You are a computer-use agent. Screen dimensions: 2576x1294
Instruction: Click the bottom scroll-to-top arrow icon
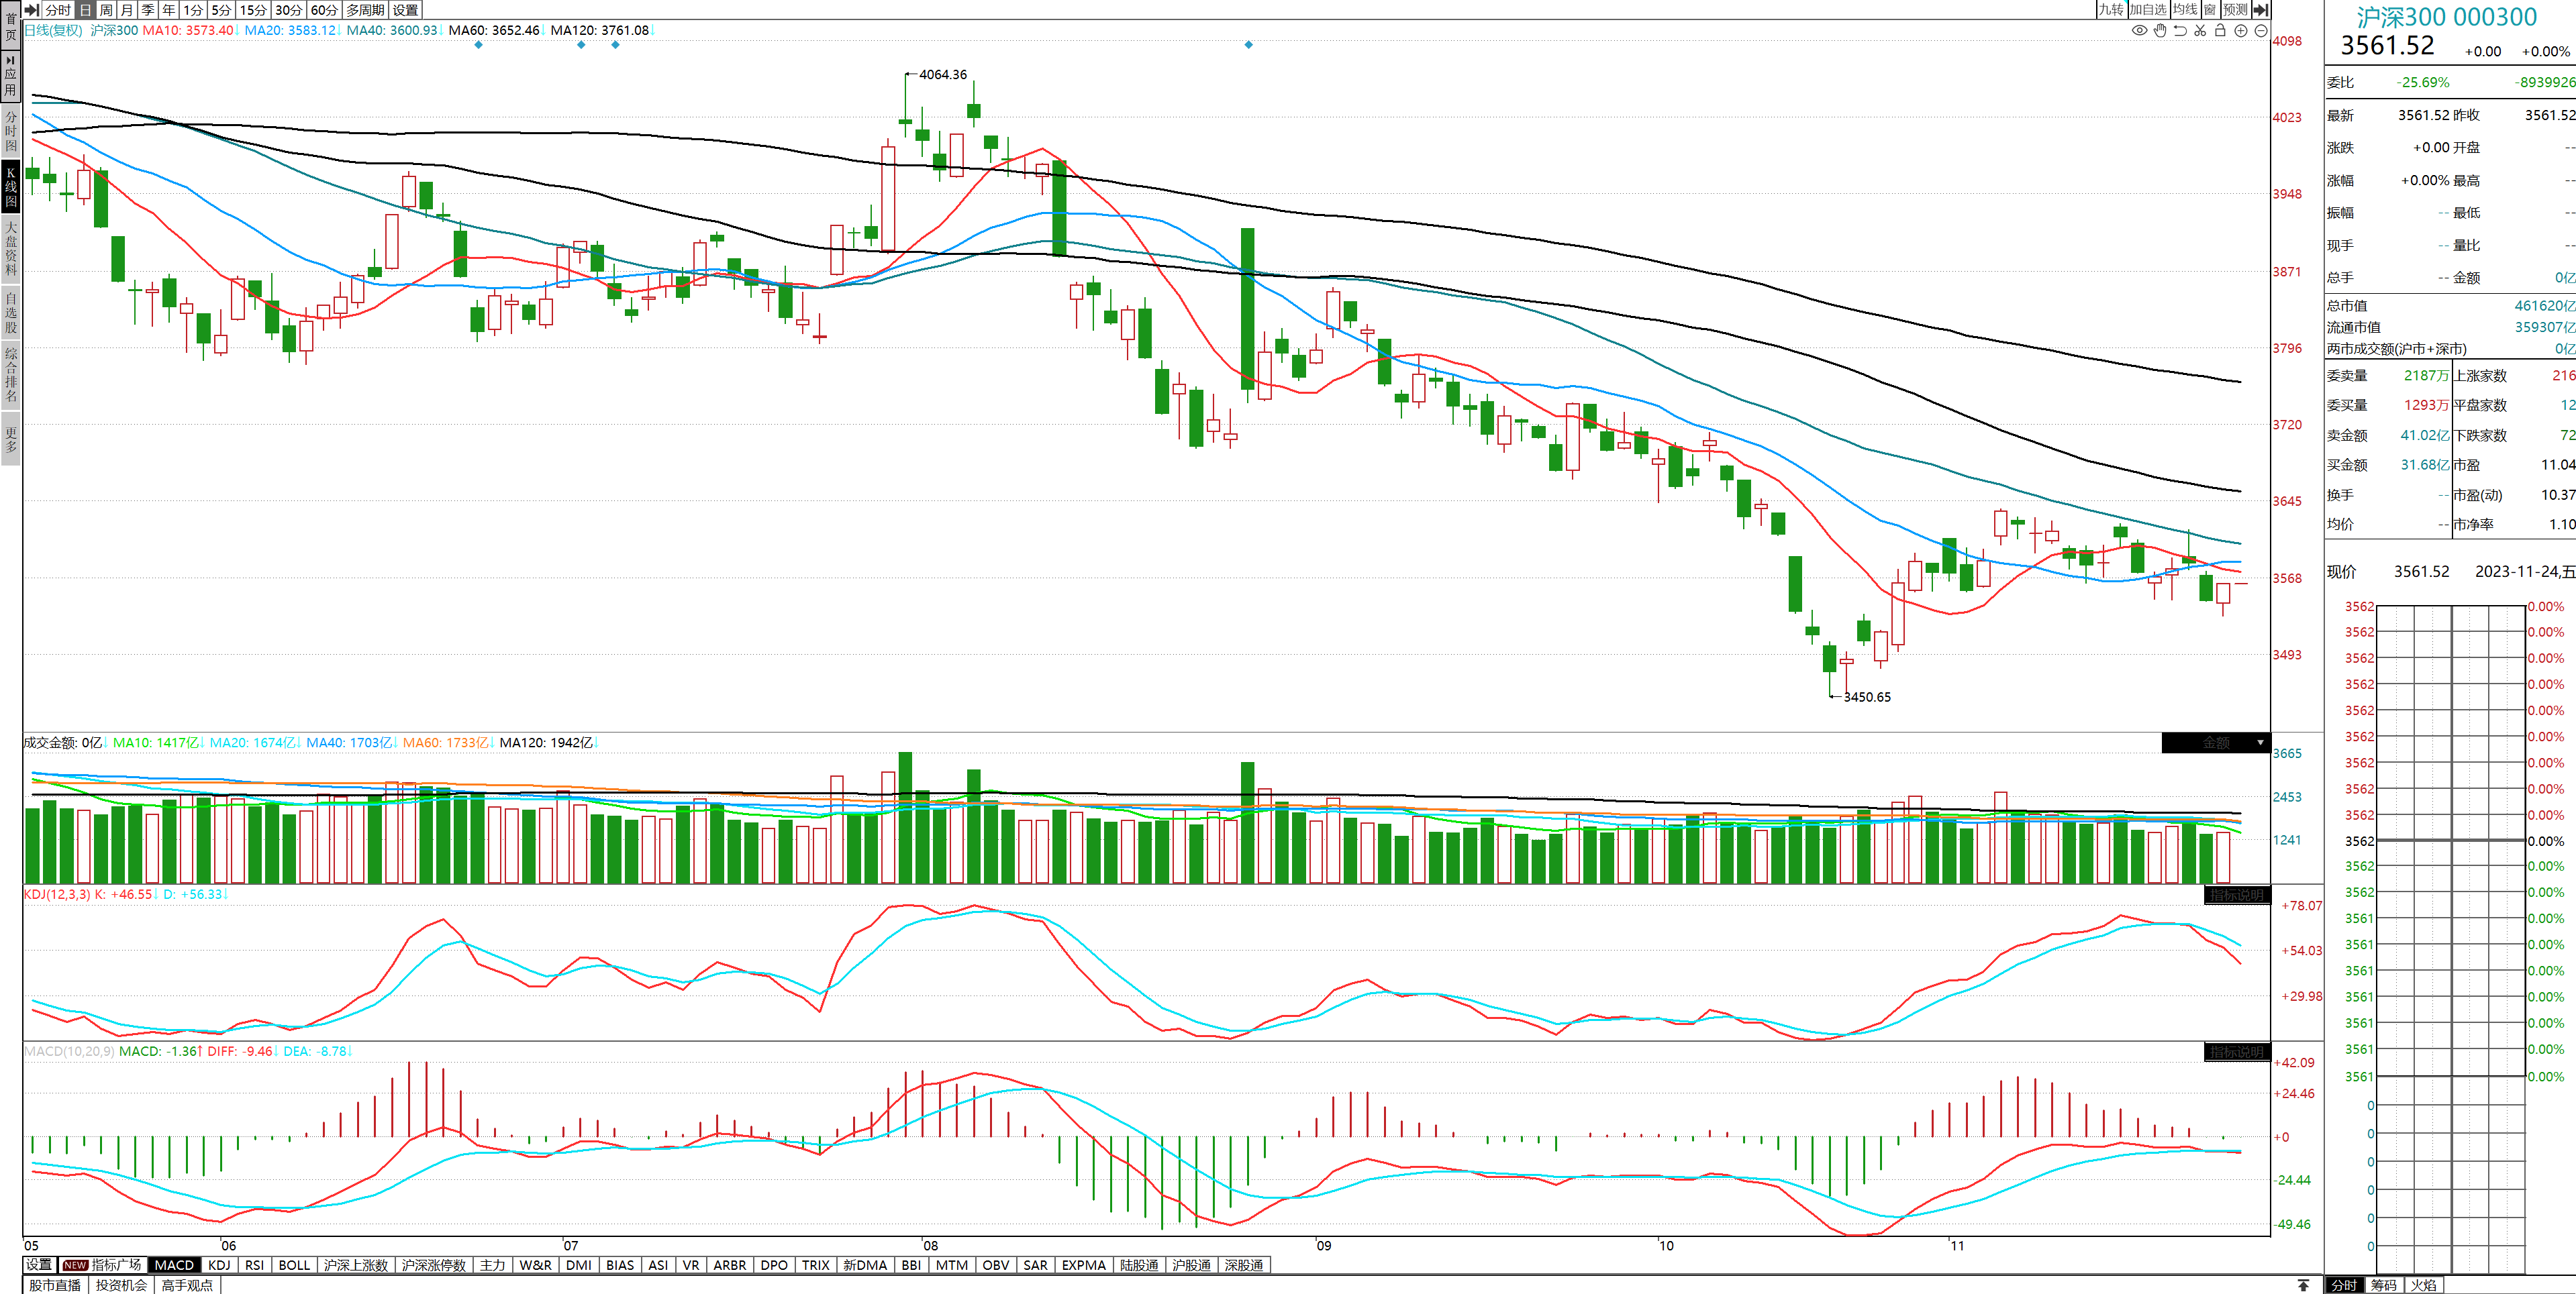tap(2304, 1285)
